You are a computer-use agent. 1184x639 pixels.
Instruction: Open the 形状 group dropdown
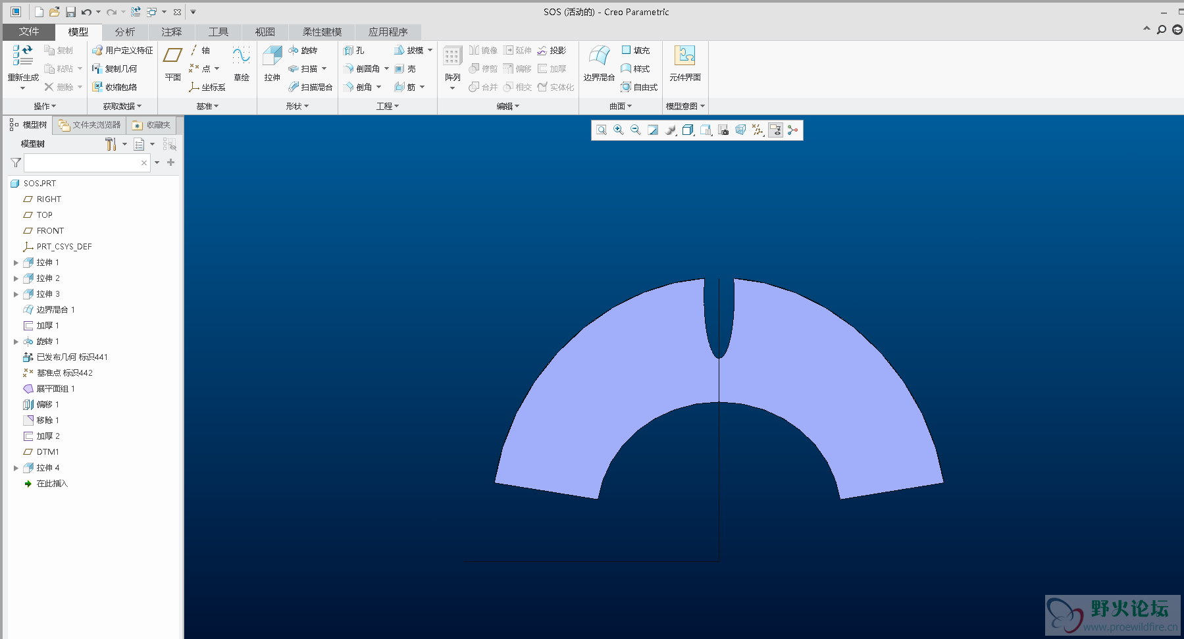click(x=297, y=106)
